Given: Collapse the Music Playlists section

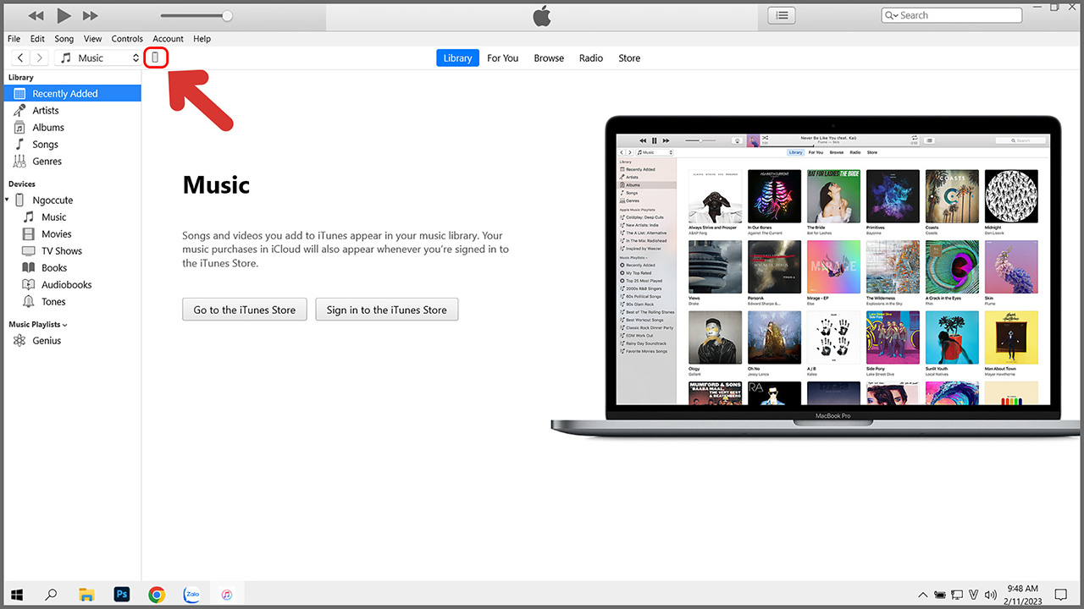Looking at the screenshot, I should coord(65,325).
